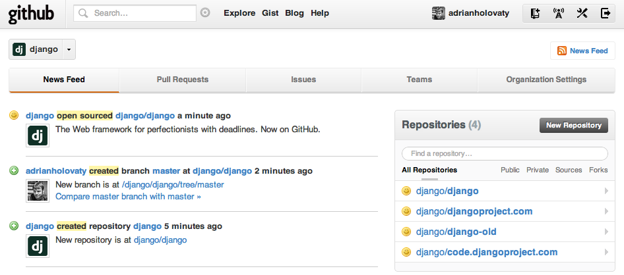
Task: Select the Issues tab
Action: point(303,80)
